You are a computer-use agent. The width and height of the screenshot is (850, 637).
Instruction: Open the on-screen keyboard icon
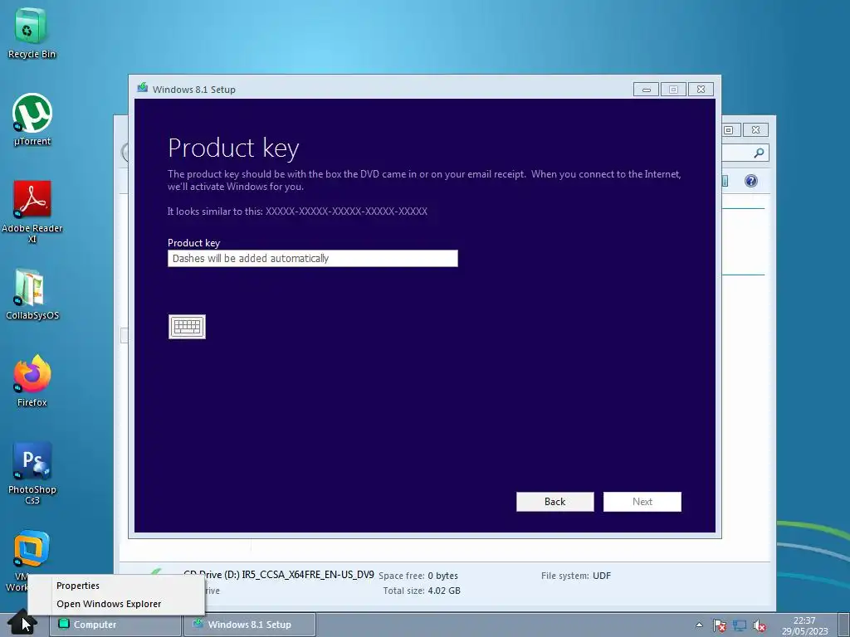pos(187,327)
